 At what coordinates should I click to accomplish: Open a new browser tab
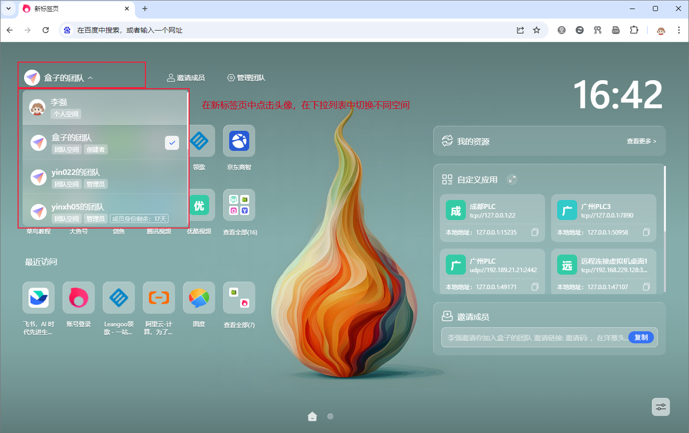point(145,9)
